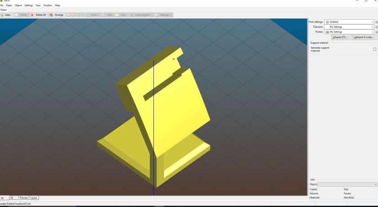Click the Export G-code button

(x=364, y=37)
